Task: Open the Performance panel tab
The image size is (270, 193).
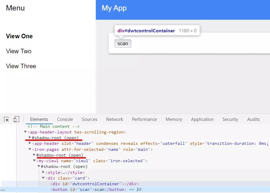Action: click(x=144, y=119)
